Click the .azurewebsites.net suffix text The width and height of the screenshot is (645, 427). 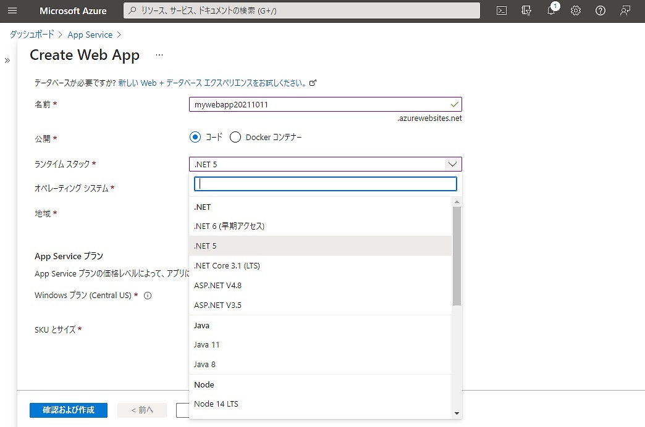click(x=429, y=118)
